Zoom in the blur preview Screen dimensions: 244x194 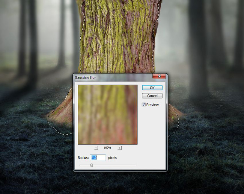[x=119, y=148]
